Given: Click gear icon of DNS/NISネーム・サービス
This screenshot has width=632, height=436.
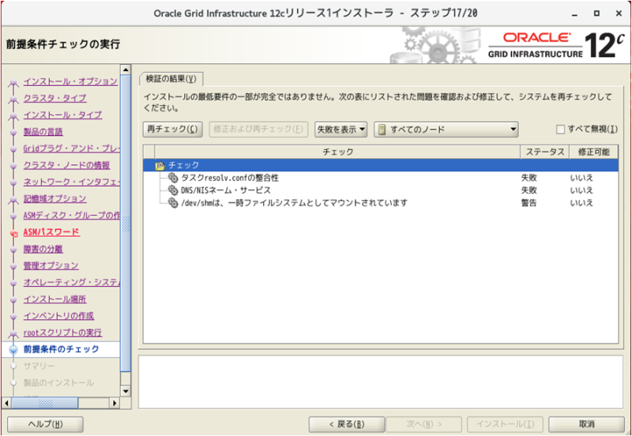Looking at the screenshot, I should click(173, 190).
